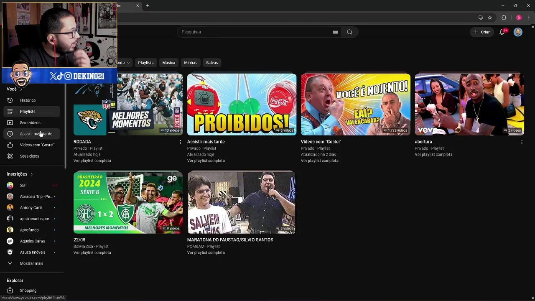This screenshot has height=301, width=535.
Task: Open the sort order dropdown chip
Action: [124, 63]
